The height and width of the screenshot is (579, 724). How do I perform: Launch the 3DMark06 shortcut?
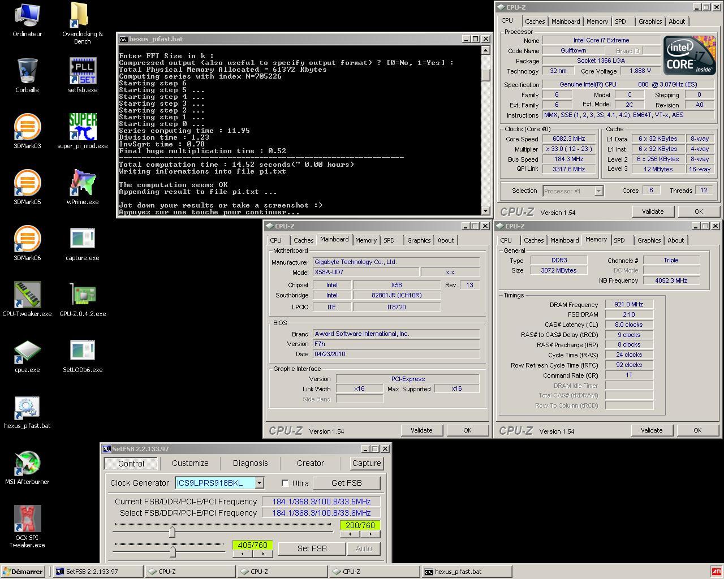click(x=27, y=243)
